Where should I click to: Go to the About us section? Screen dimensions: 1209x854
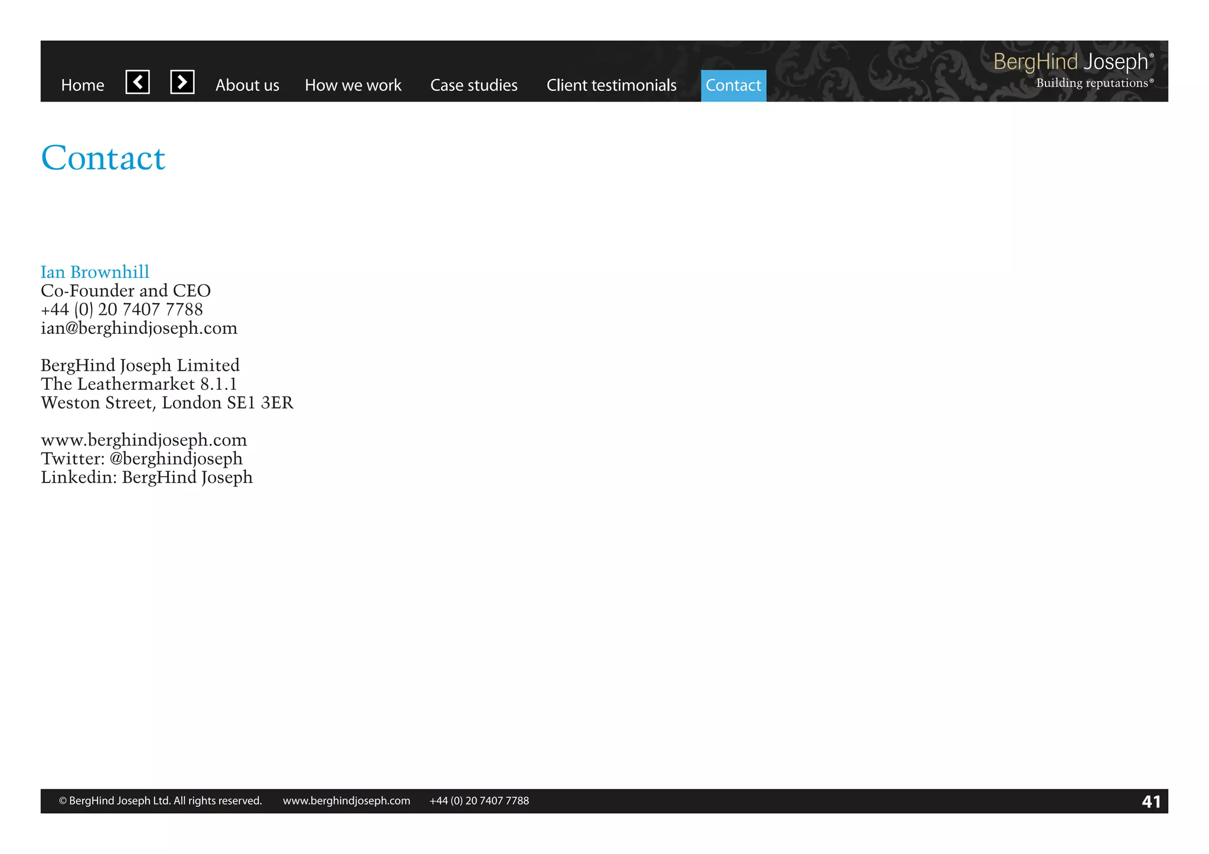coord(247,86)
